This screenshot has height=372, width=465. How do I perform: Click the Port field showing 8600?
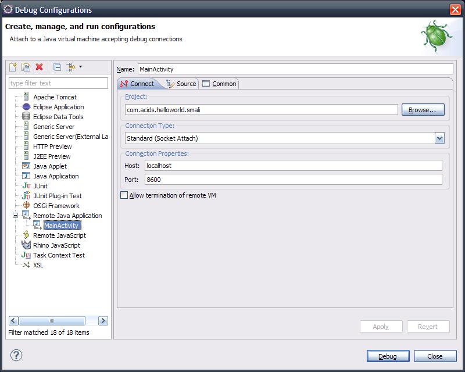294,180
